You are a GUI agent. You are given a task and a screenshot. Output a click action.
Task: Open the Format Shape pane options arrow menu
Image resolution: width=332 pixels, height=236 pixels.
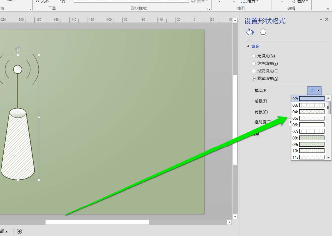point(320,19)
